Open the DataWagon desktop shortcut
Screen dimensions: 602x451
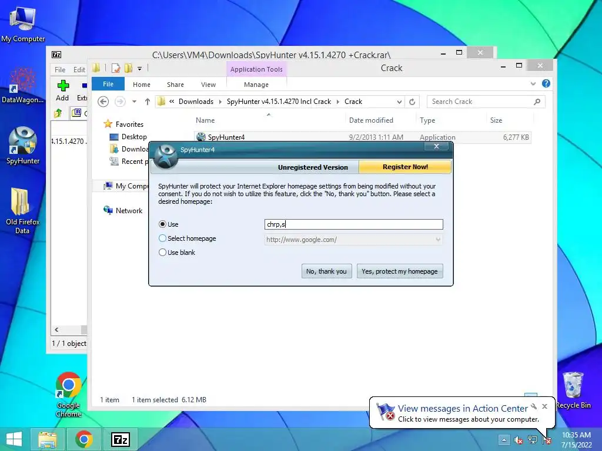point(22,85)
